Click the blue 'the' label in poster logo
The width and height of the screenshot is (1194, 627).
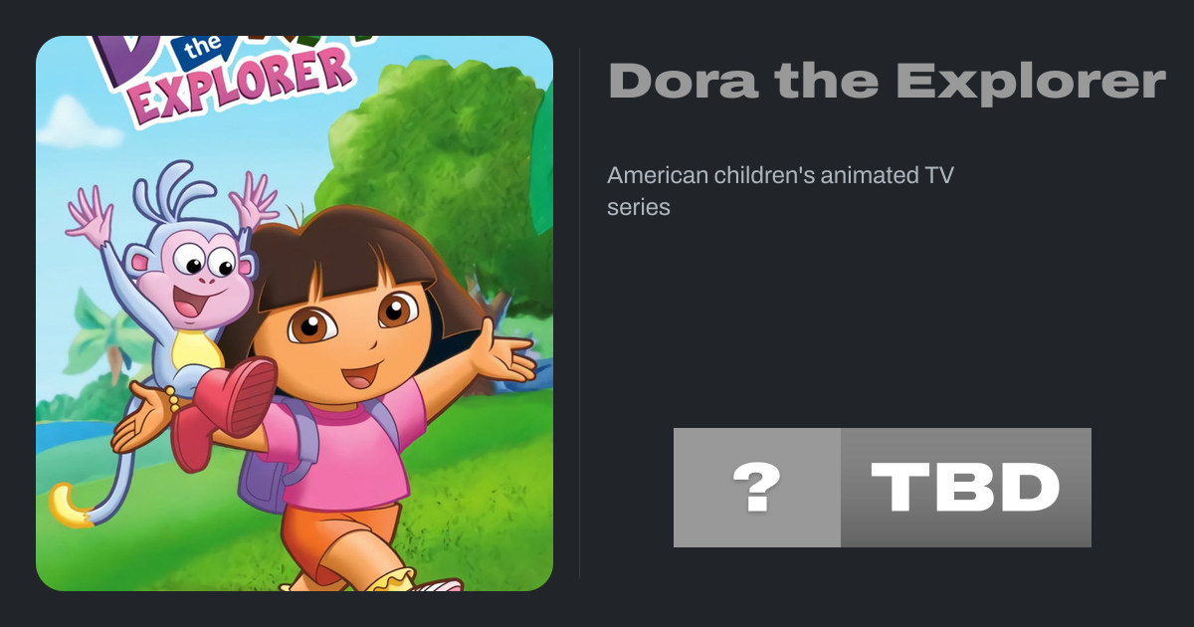[x=205, y=47]
